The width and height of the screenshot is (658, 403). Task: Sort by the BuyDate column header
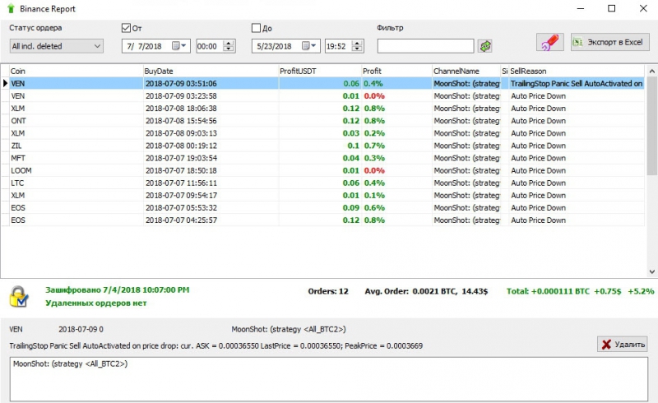[x=211, y=71]
